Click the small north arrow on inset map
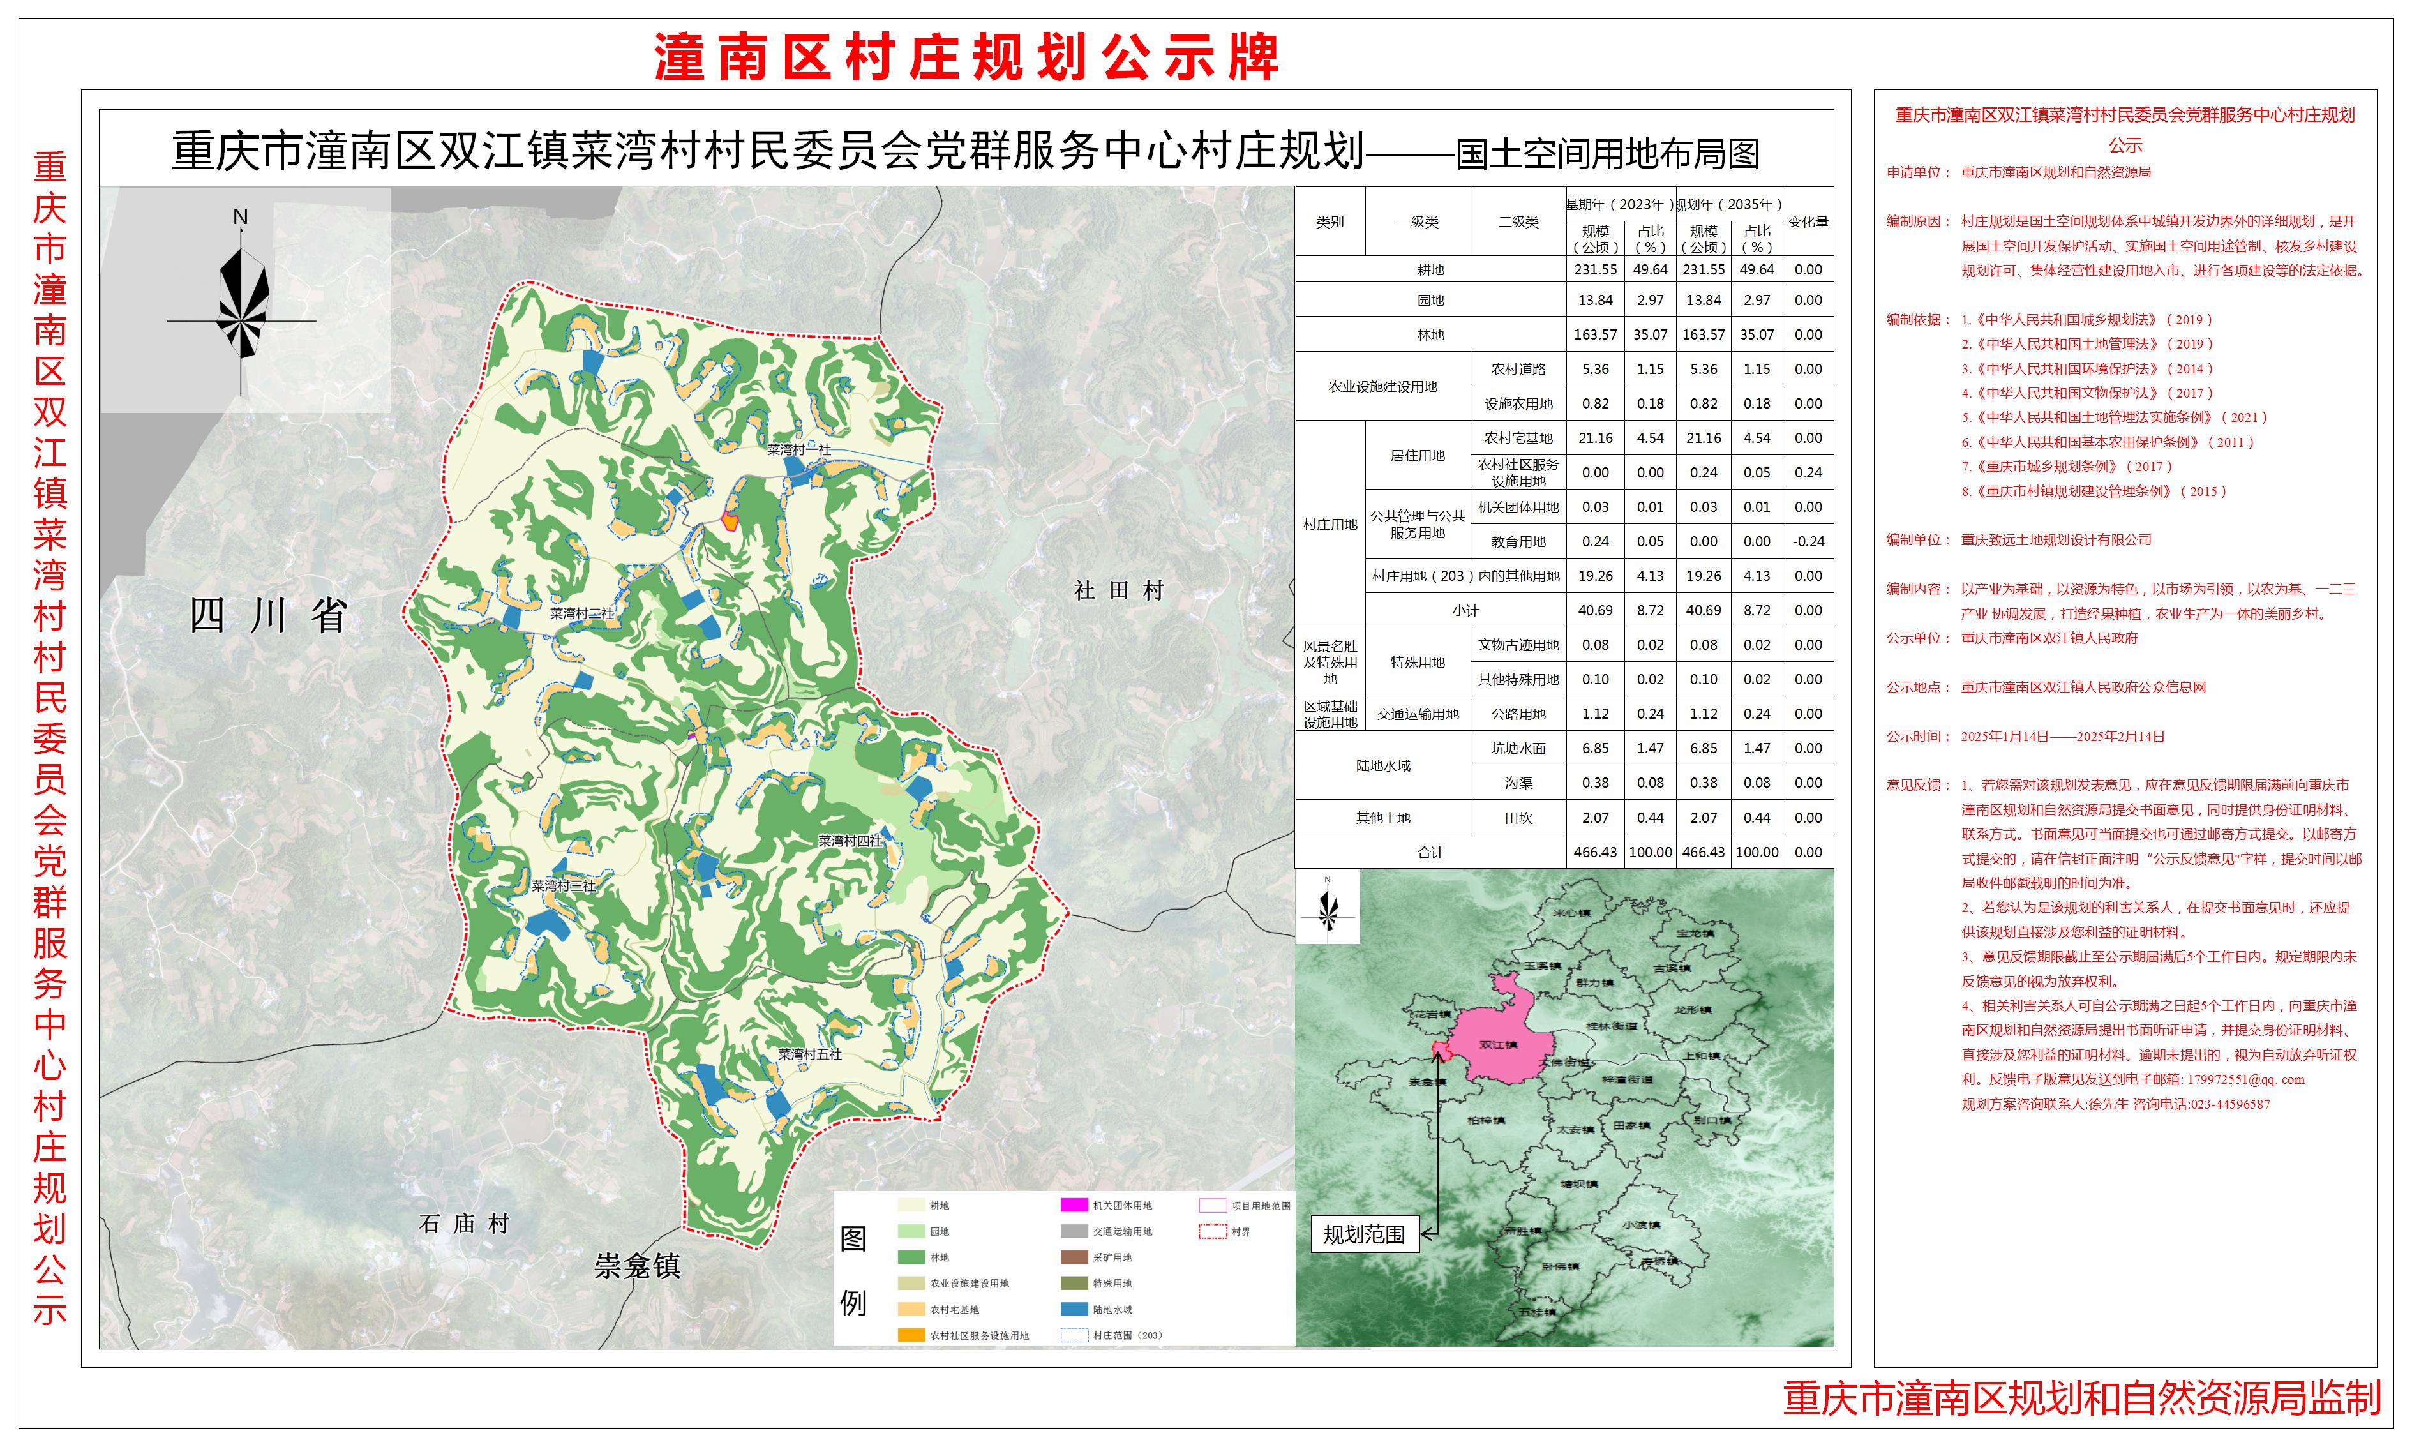The image size is (2412, 1447). click(1327, 908)
